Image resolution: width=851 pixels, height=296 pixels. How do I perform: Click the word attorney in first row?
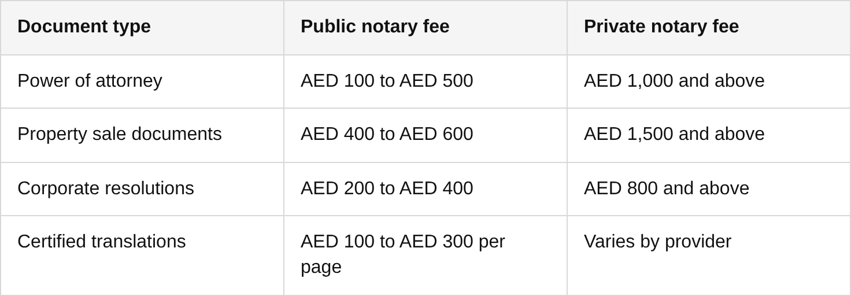[129, 81]
